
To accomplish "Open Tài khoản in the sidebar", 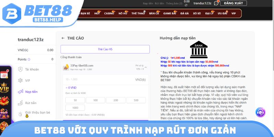I will click(x=32, y=70).
